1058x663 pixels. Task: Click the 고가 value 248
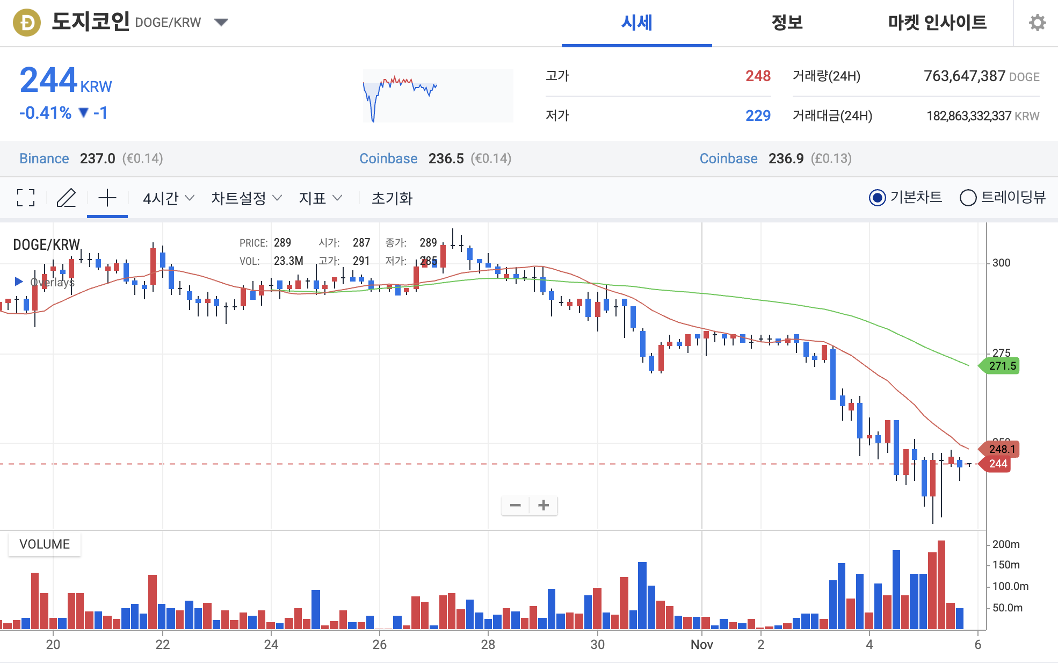(758, 76)
